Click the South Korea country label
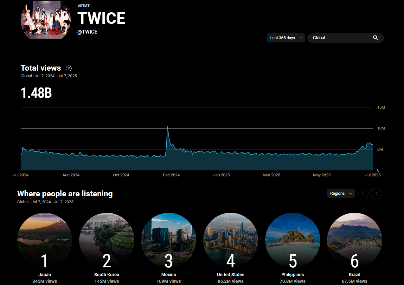The width and height of the screenshot is (404, 285). coord(107,275)
